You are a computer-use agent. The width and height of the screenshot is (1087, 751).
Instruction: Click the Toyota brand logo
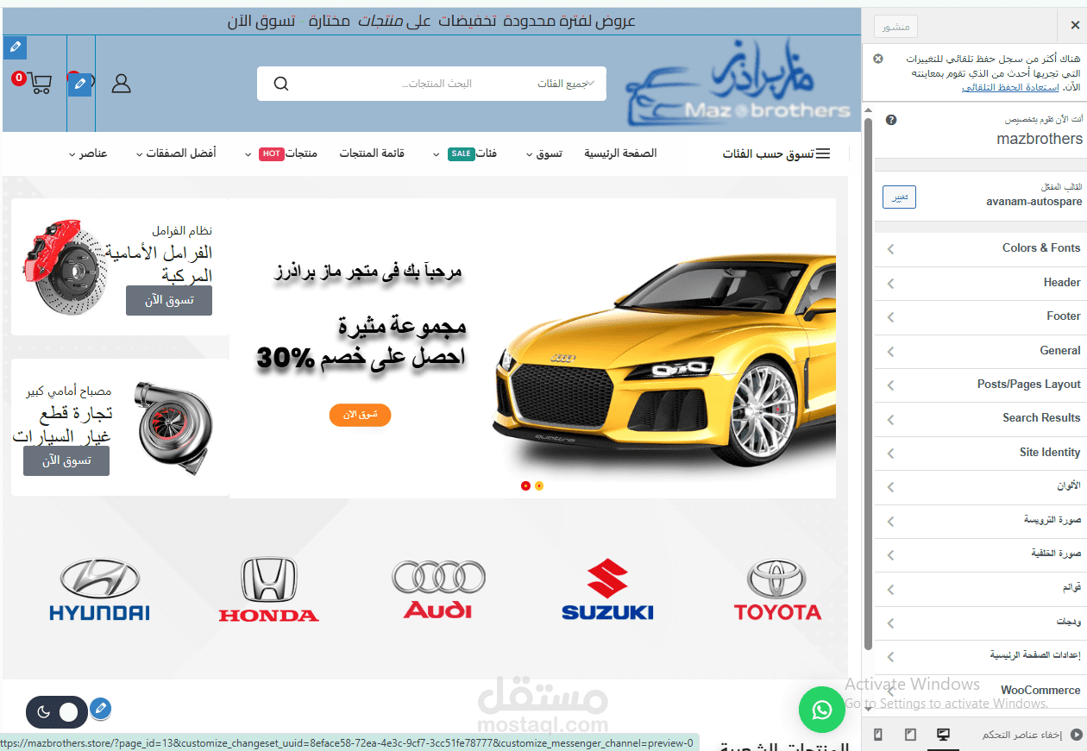(777, 591)
